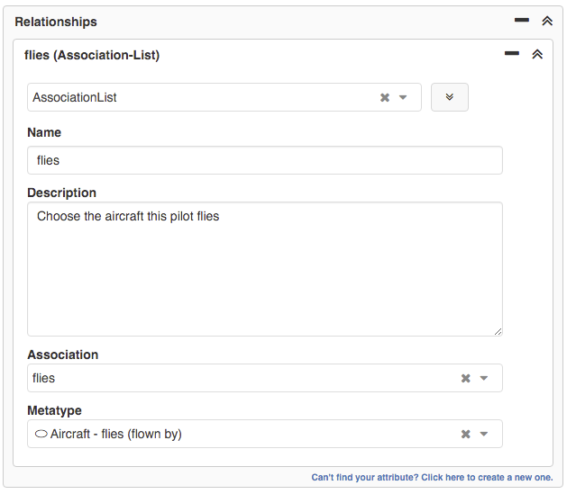Clear the AssociationList type selection
576x494 pixels.
pos(385,97)
